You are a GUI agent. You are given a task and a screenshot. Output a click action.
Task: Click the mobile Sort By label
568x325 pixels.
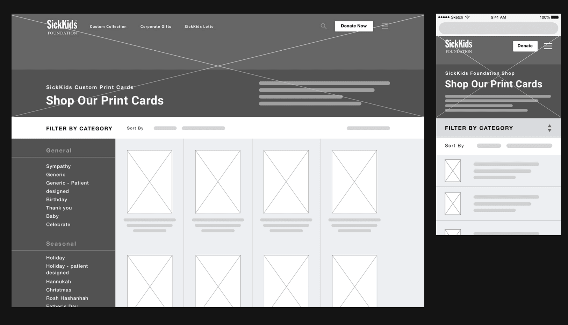tap(454, 146)
